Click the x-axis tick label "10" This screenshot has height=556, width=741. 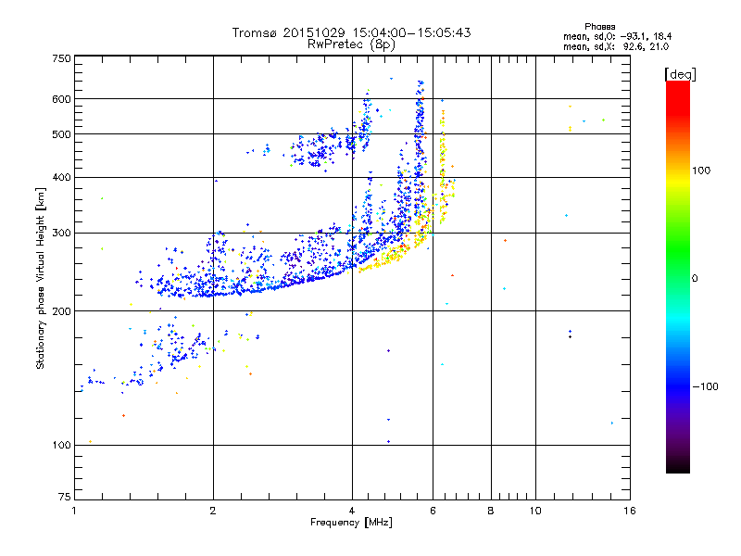[x=535, y=511]
